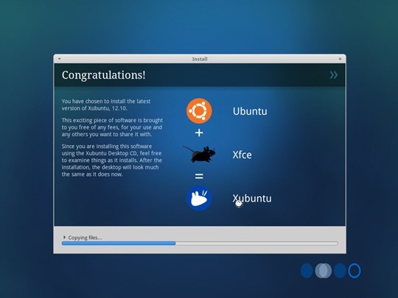Click the 'Copying files...' status text
This screenshot has height=298, width=398.
85,238
